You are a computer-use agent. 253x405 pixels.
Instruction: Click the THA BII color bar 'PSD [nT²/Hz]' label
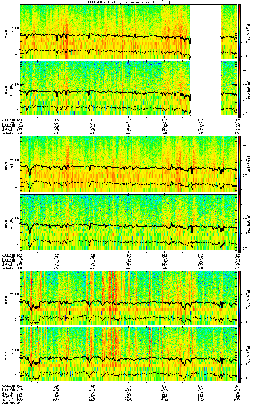click(249, 89)
